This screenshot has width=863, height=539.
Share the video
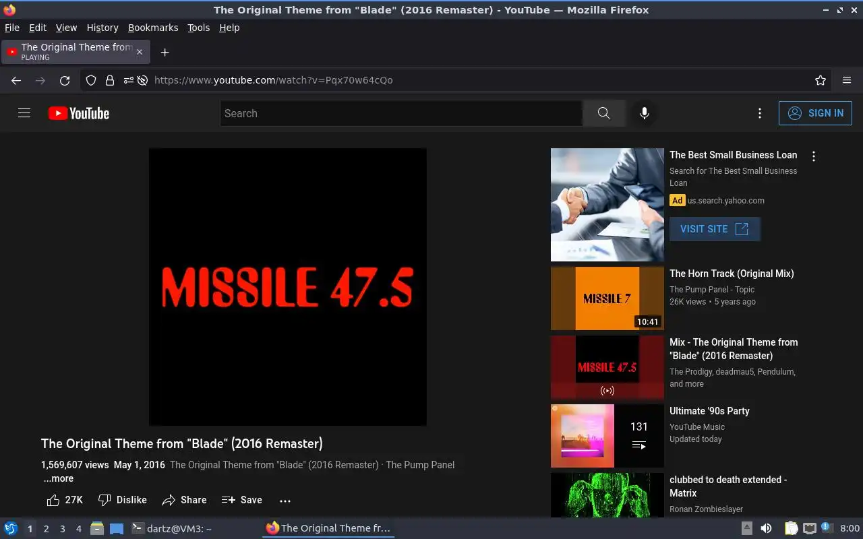[184, 500]
